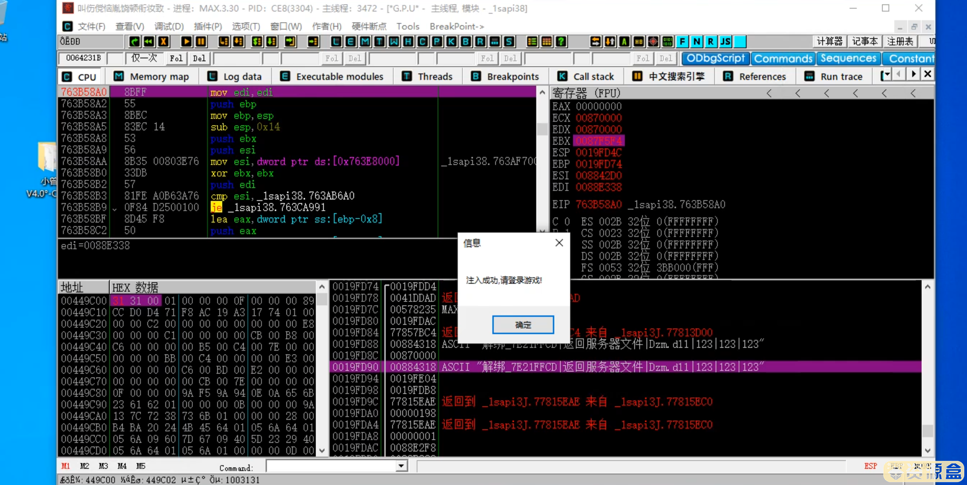
Task: Click the restart program toolbar icon
Action: [135, 42]
